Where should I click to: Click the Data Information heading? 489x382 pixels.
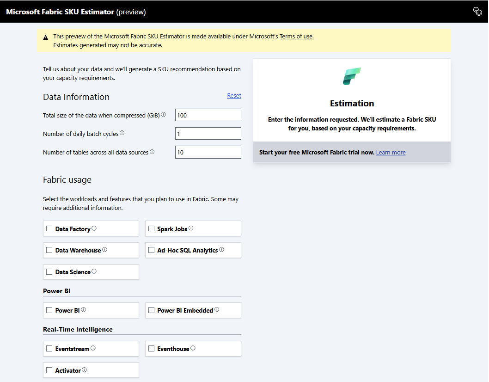pyautogui.click(x=76, y=97)
